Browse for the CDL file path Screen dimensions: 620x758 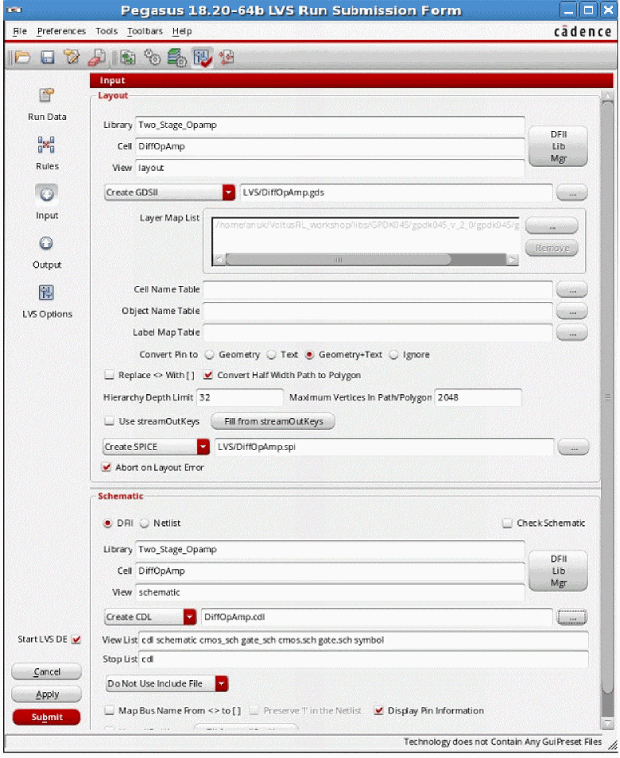(x=572, y=617)
